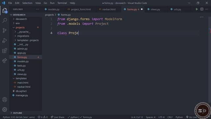
Task: Open navbar.html in the explorer tree
Action: coord(26,87)
